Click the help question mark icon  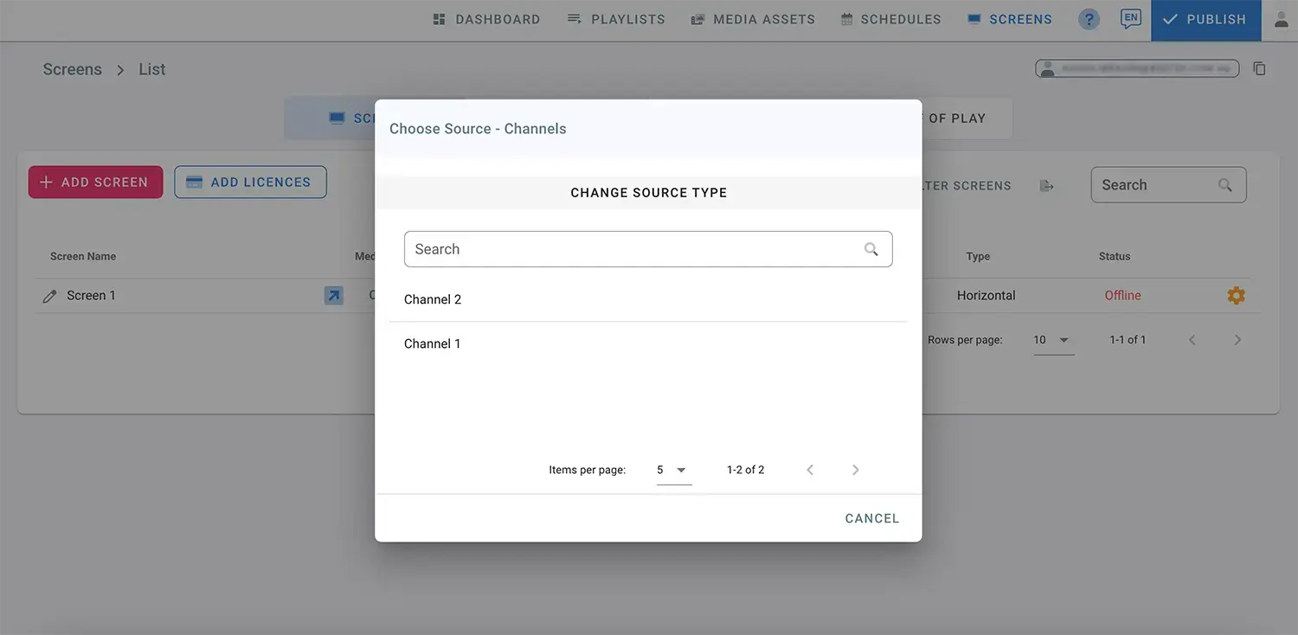(1089, 19)
